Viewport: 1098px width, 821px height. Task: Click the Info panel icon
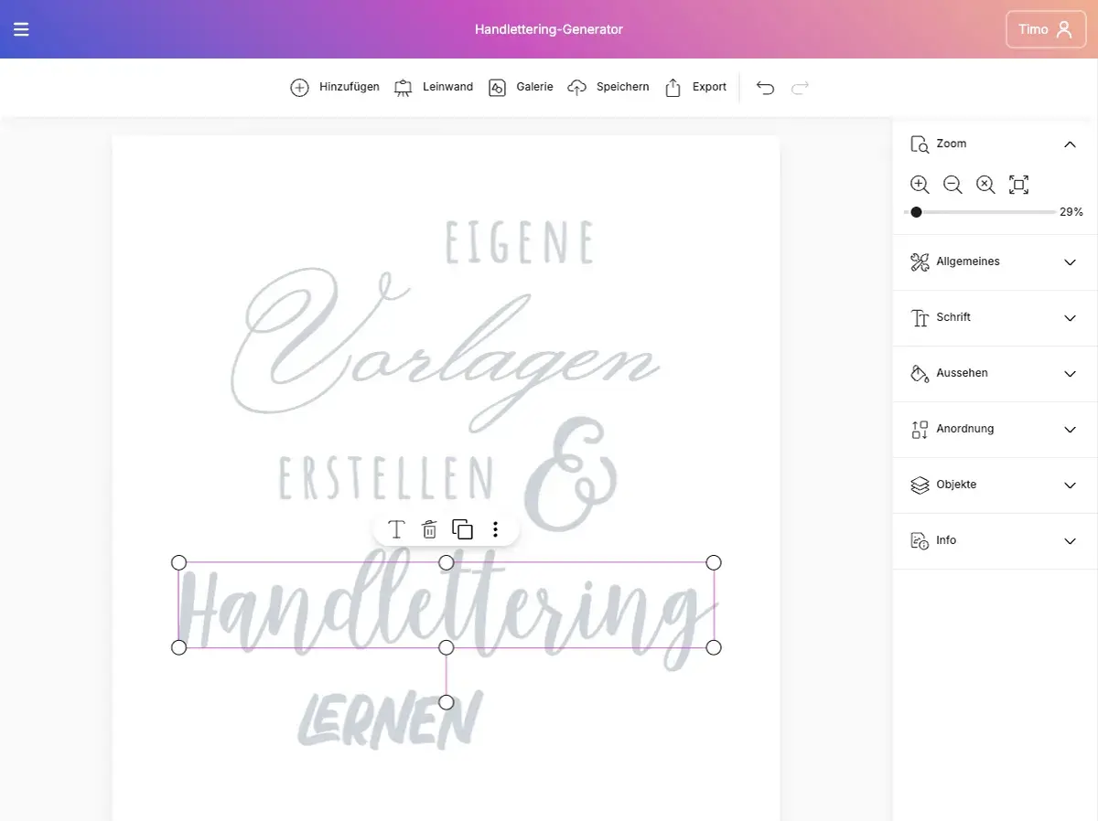coord(920,541)
